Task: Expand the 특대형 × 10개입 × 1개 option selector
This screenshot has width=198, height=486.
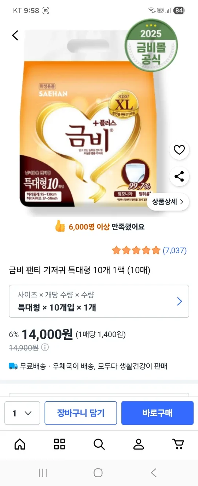Action: (x=99, y=301)
